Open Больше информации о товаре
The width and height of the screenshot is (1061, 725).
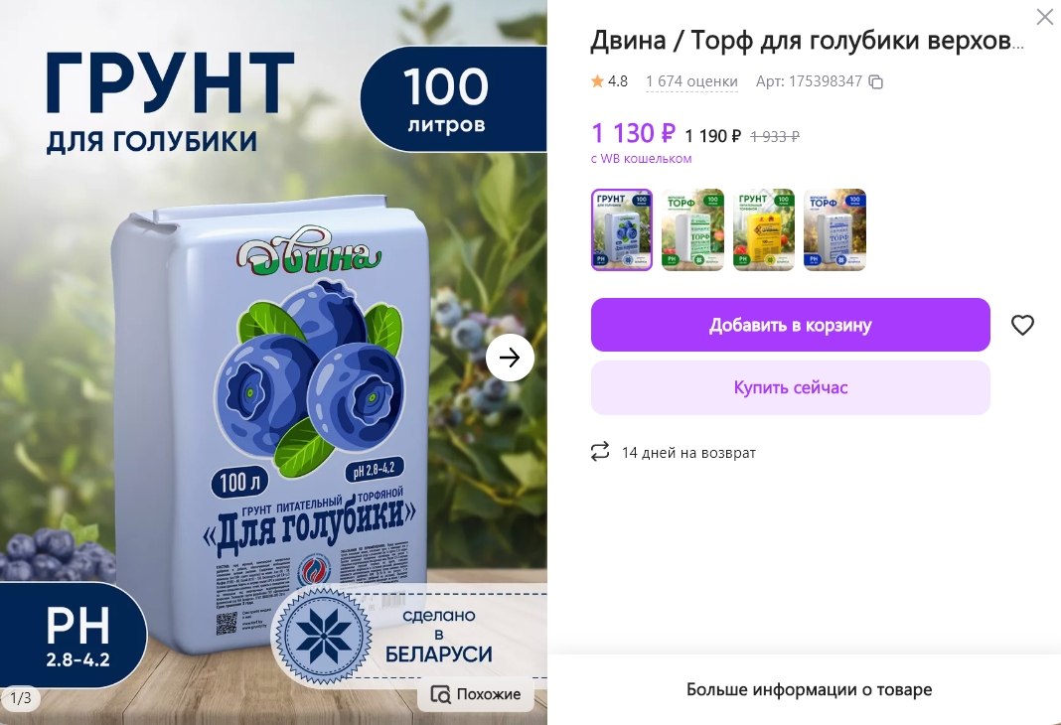(809, 690)
